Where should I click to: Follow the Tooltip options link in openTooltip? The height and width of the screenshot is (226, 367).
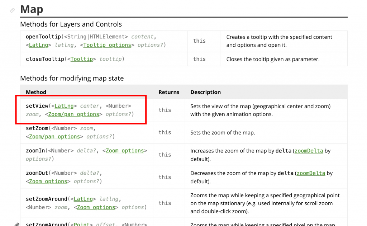[107, 45]
